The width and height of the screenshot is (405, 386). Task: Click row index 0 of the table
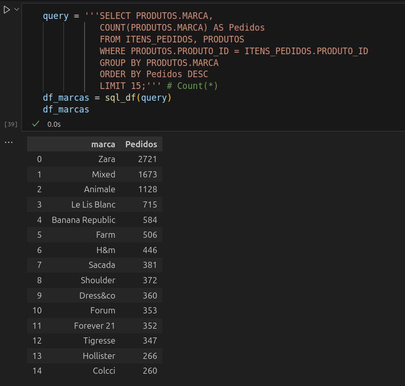(39, 159)
